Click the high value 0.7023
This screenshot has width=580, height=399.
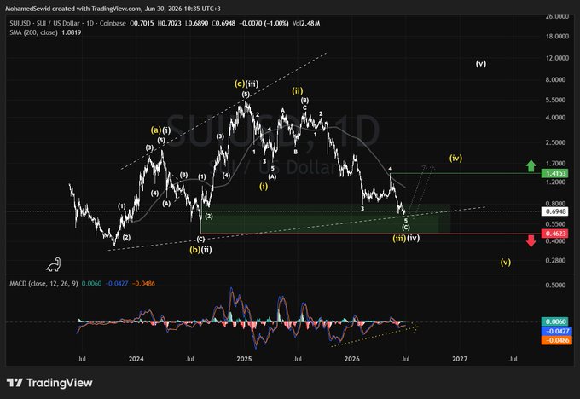point(170,23)
